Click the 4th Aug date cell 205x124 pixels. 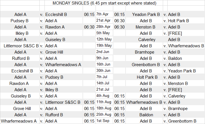click(104, 96)
